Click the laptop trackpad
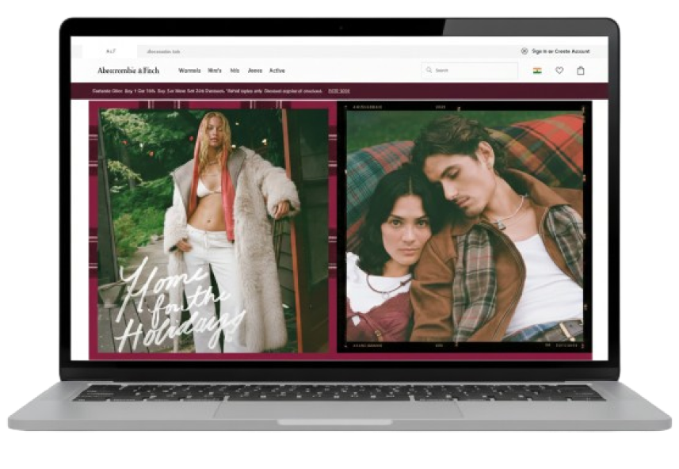This screenshot has width=679, height=469. tap(338, 410)
